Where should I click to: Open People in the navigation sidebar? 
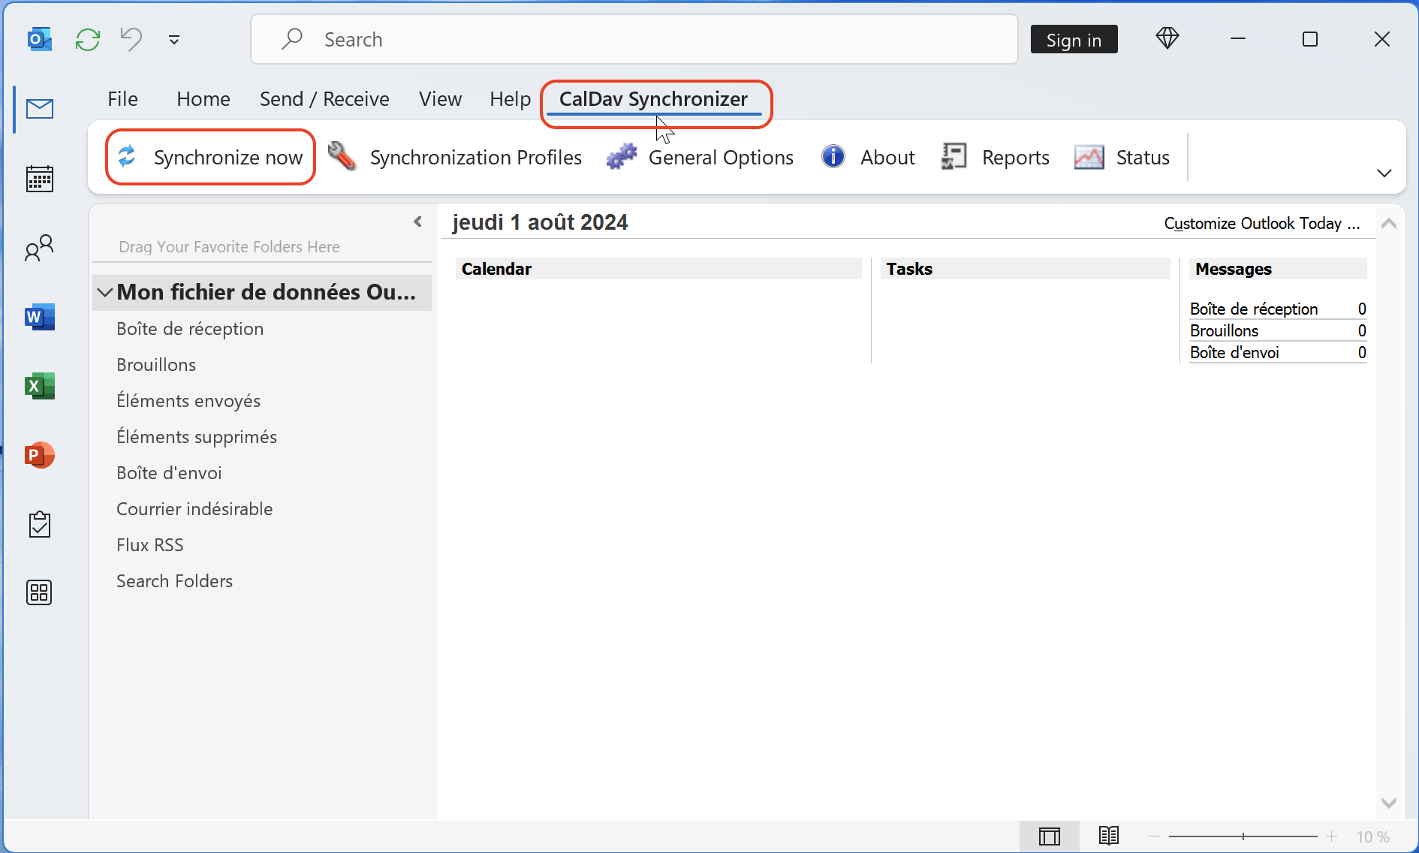tap(40, 248)
